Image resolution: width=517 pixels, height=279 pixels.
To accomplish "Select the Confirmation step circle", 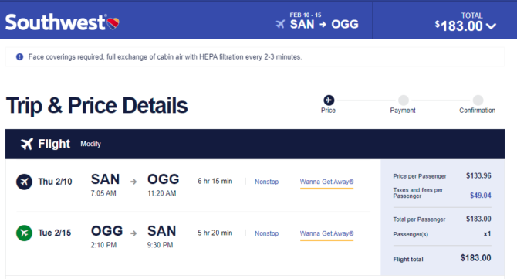I will 478,100.
